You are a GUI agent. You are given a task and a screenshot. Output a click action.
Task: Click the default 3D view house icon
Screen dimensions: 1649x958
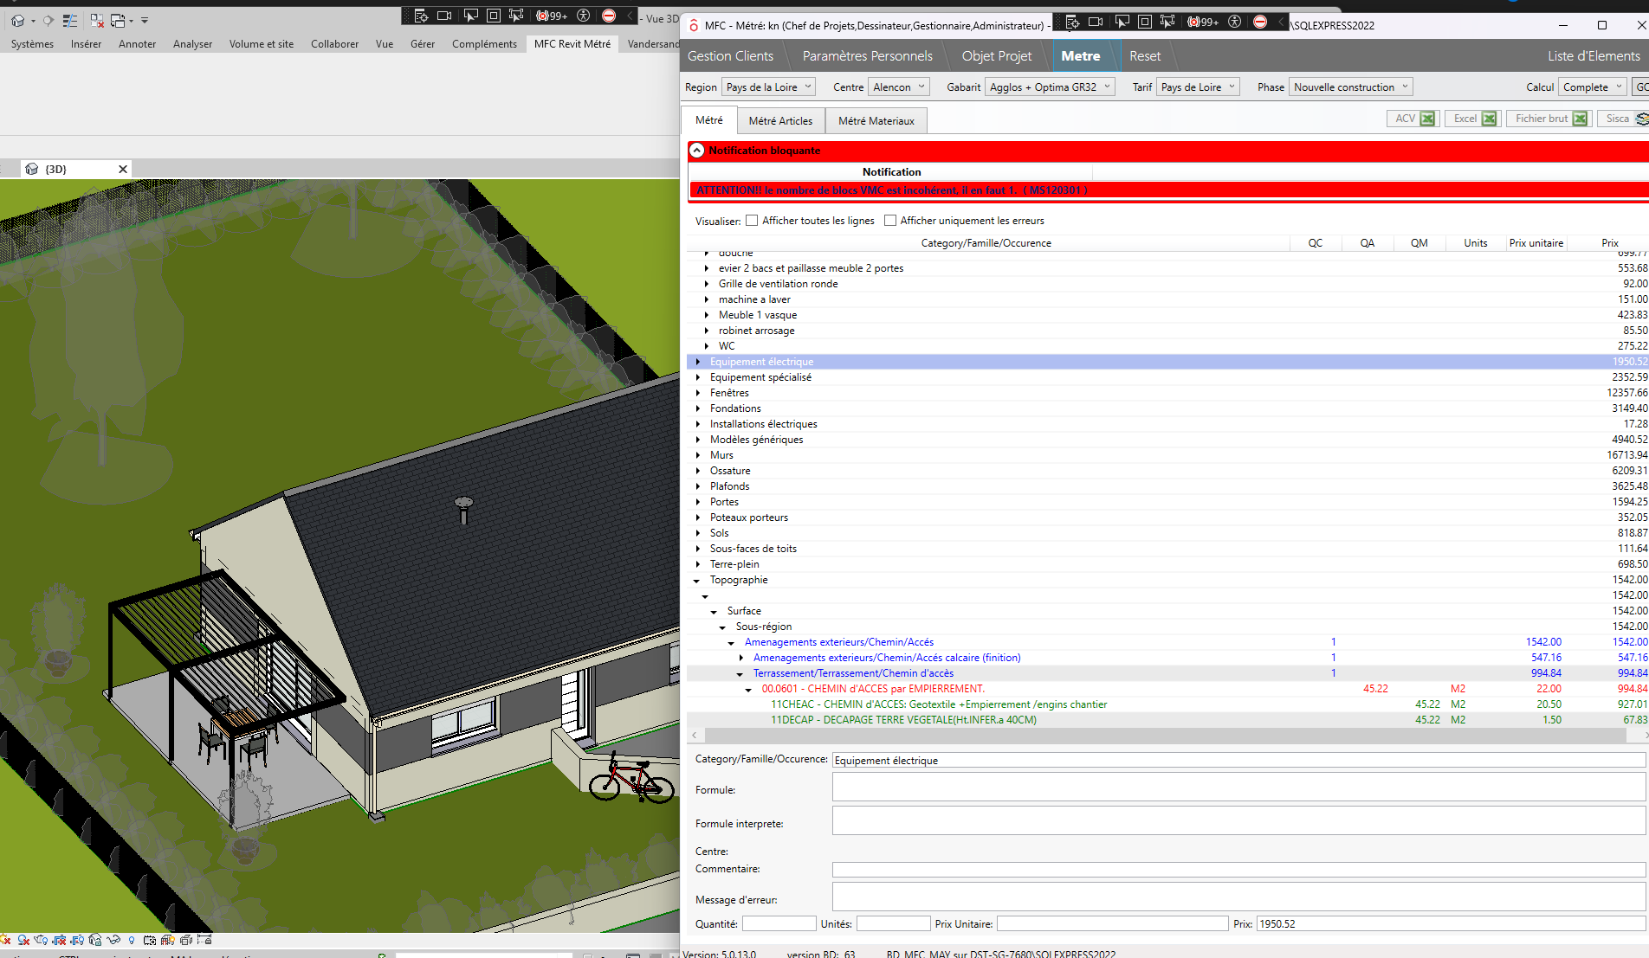tap(17, 20)
